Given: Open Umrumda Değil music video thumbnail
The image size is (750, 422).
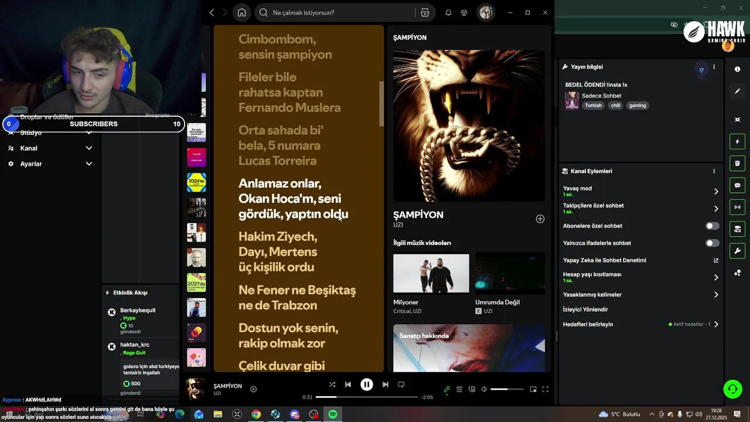Looking at the screenshot, I should 510,273.
